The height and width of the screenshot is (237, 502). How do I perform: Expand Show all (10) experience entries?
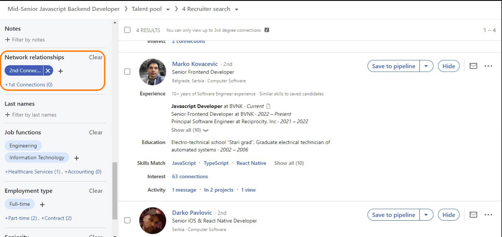(190, 130)
